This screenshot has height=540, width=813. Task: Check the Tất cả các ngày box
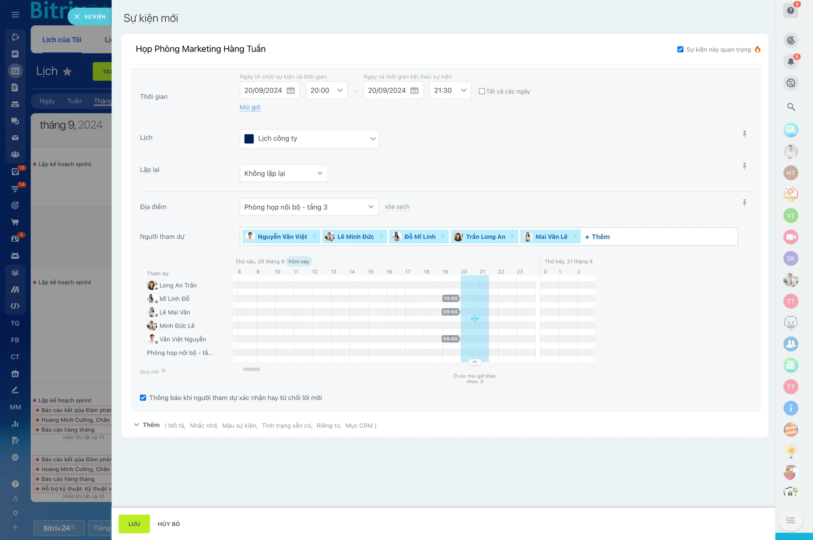pos(482,91)
